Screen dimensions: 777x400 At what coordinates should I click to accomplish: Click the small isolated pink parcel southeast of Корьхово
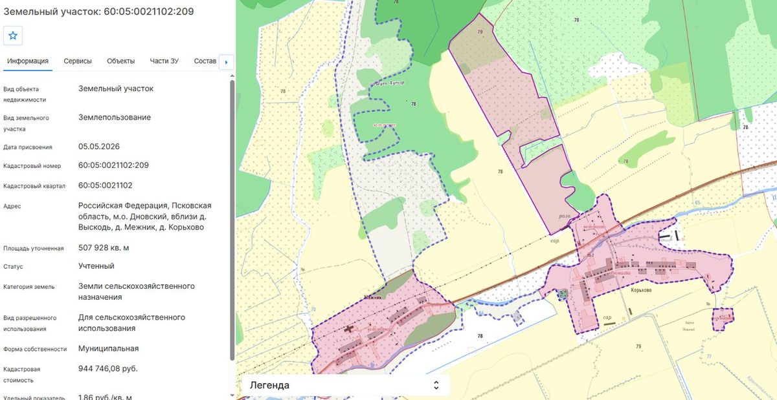point(723,319)
